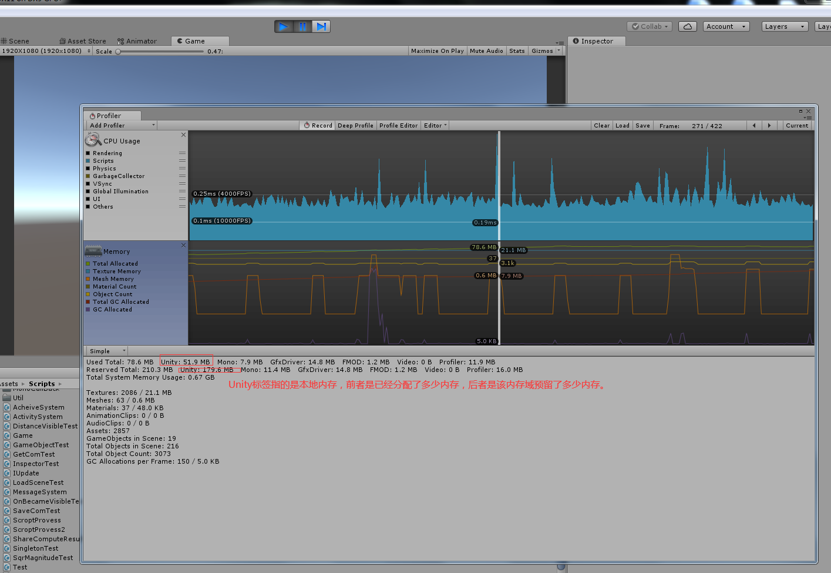Toggle Mute Audio in Game view
This screenshot has width=831, height=573.
tap(486, 51)
